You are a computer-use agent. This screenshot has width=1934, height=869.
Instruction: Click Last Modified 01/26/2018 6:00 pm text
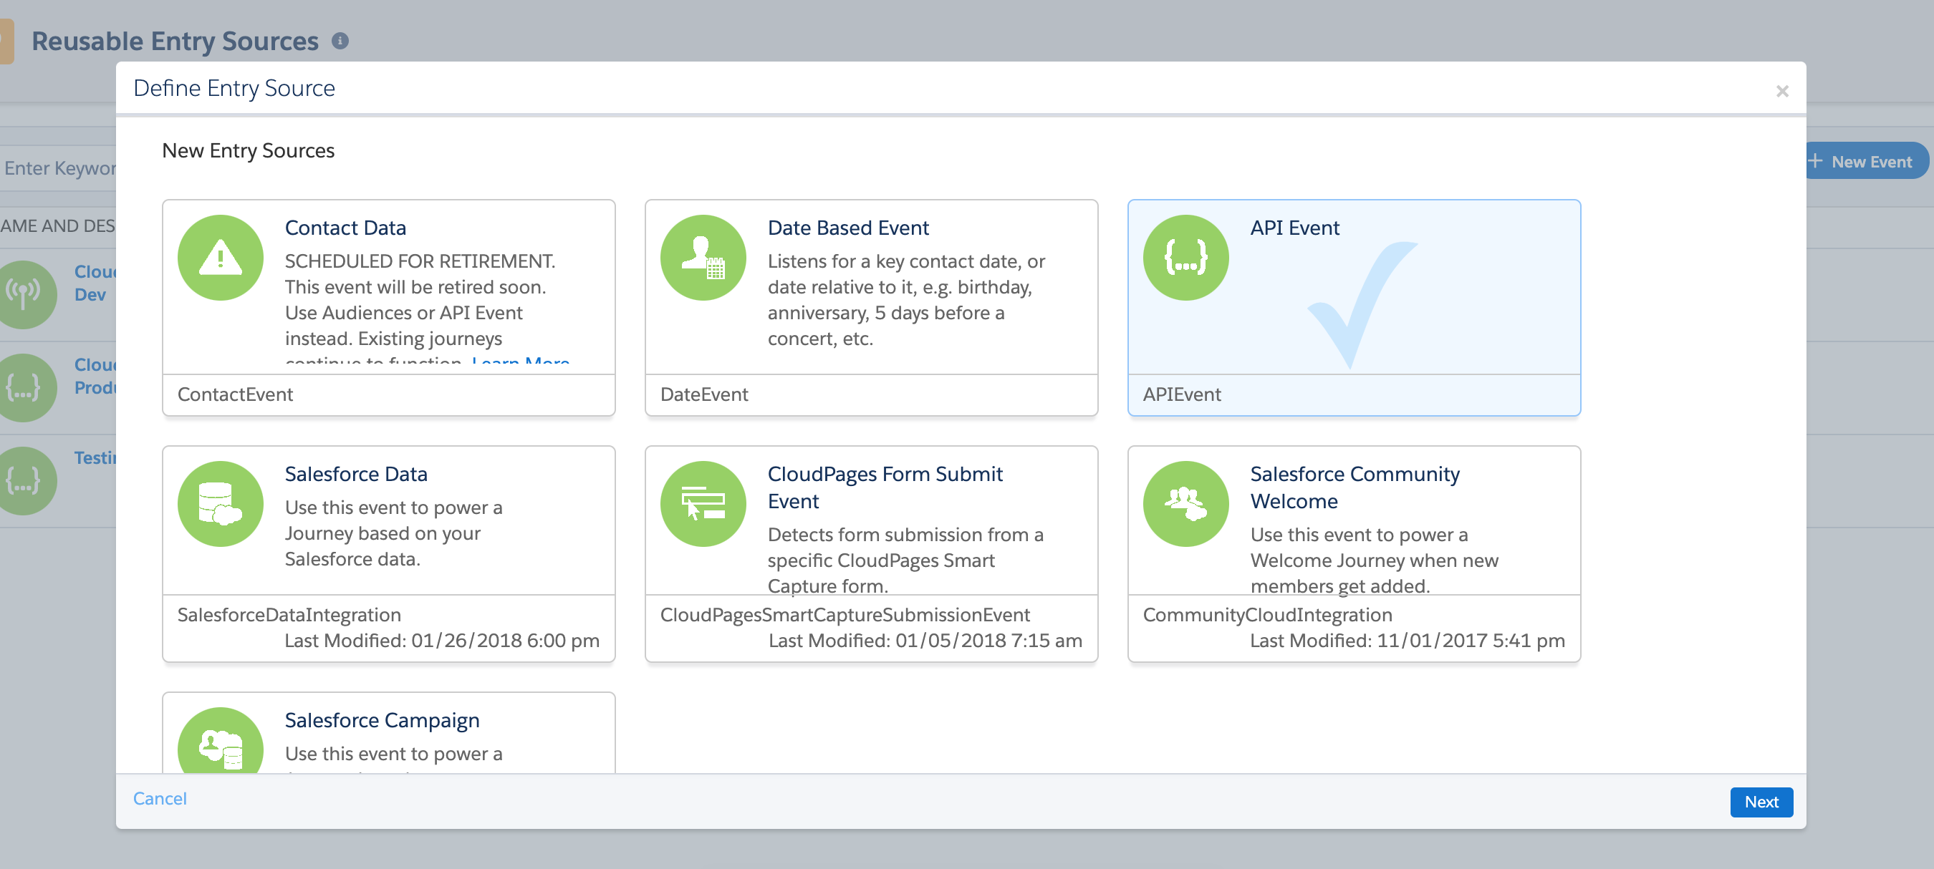coord(441,640)
